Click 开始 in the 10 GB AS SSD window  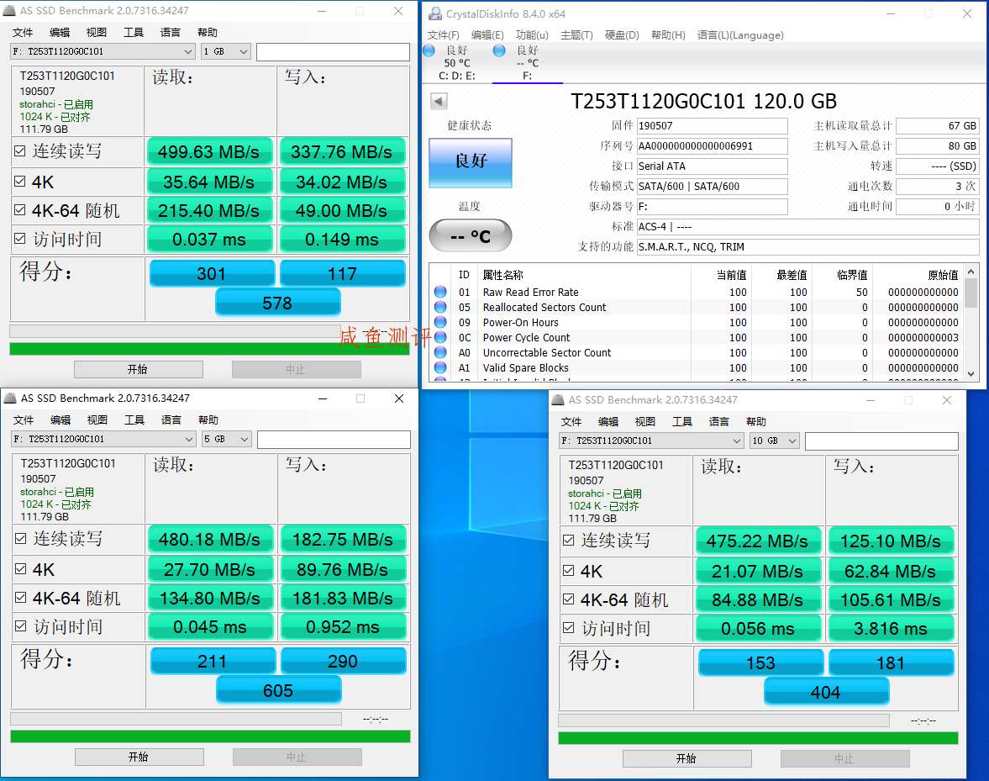[687, 758]
